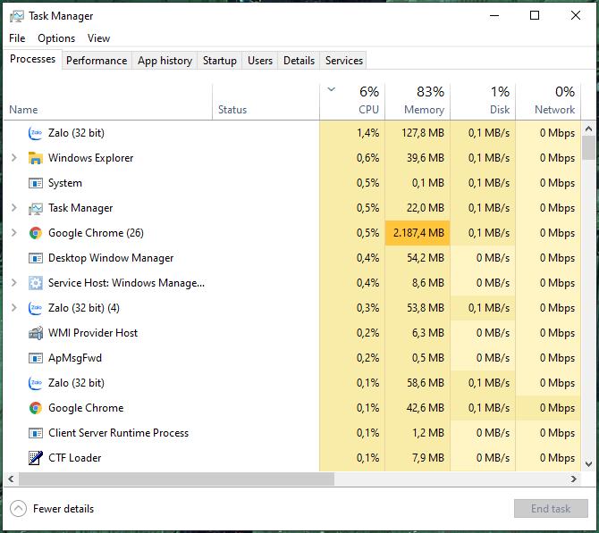Click the Google Chrome 42,6 MB icon
Viewport: 599px width, 533px height.
[35, 408]
